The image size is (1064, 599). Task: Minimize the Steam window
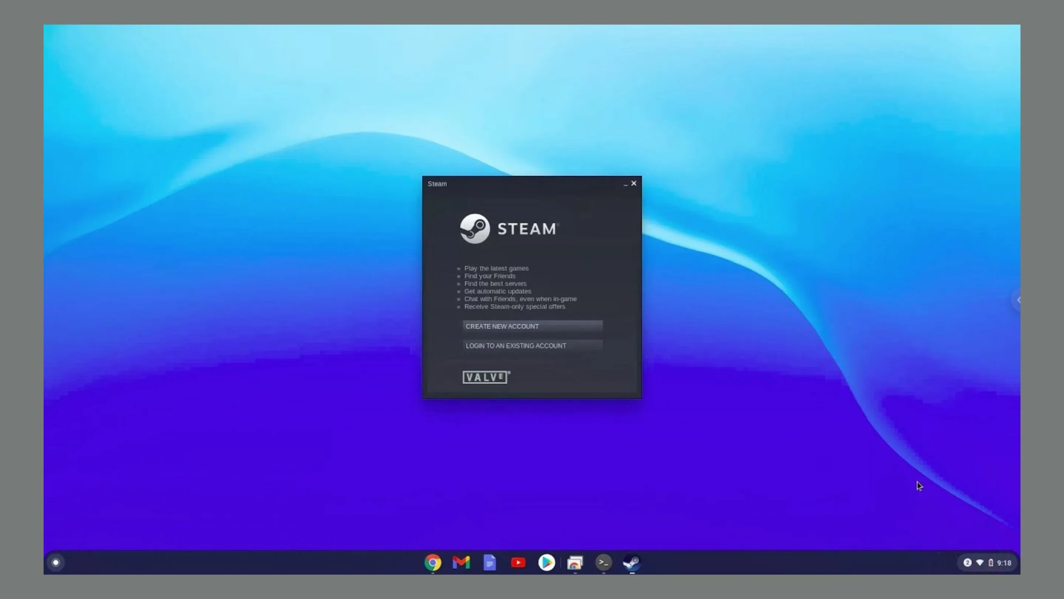pos(625,184)
